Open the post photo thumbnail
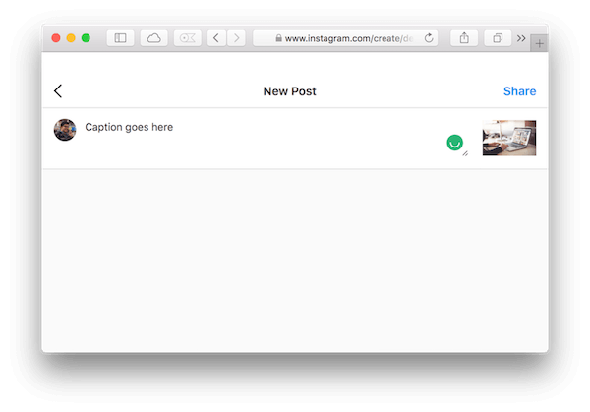This screenshot has width=590, height=412. [x=508, y=138]
